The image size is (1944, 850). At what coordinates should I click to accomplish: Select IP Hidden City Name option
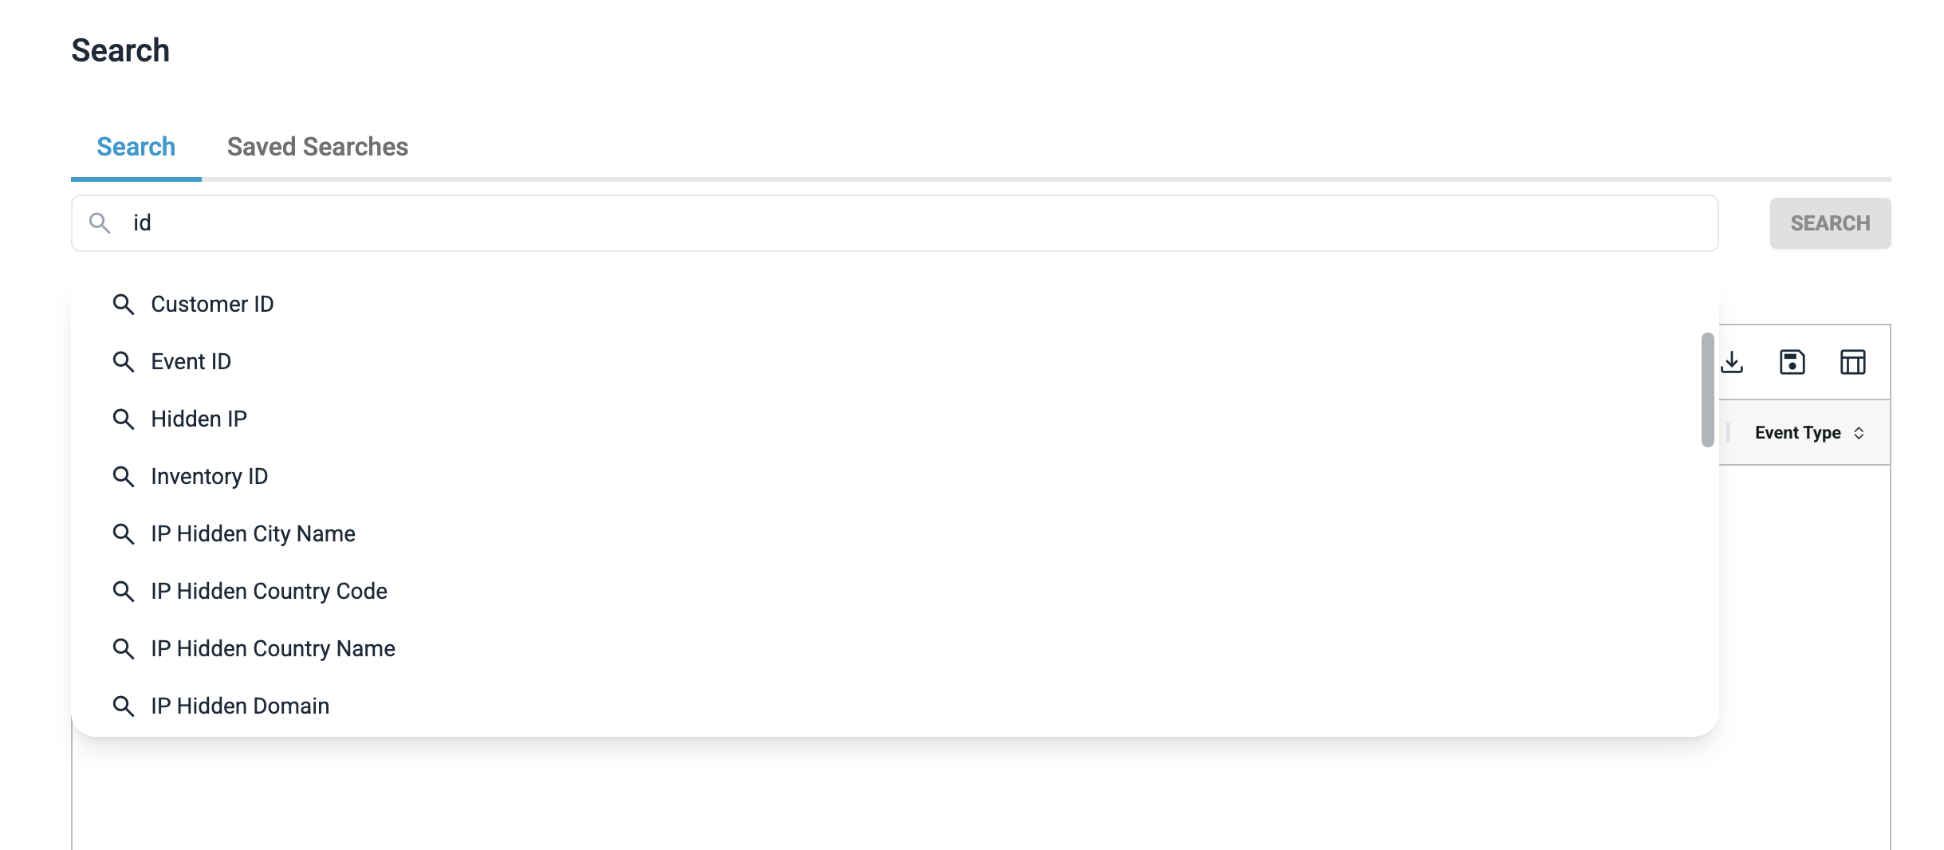point(253,534)
